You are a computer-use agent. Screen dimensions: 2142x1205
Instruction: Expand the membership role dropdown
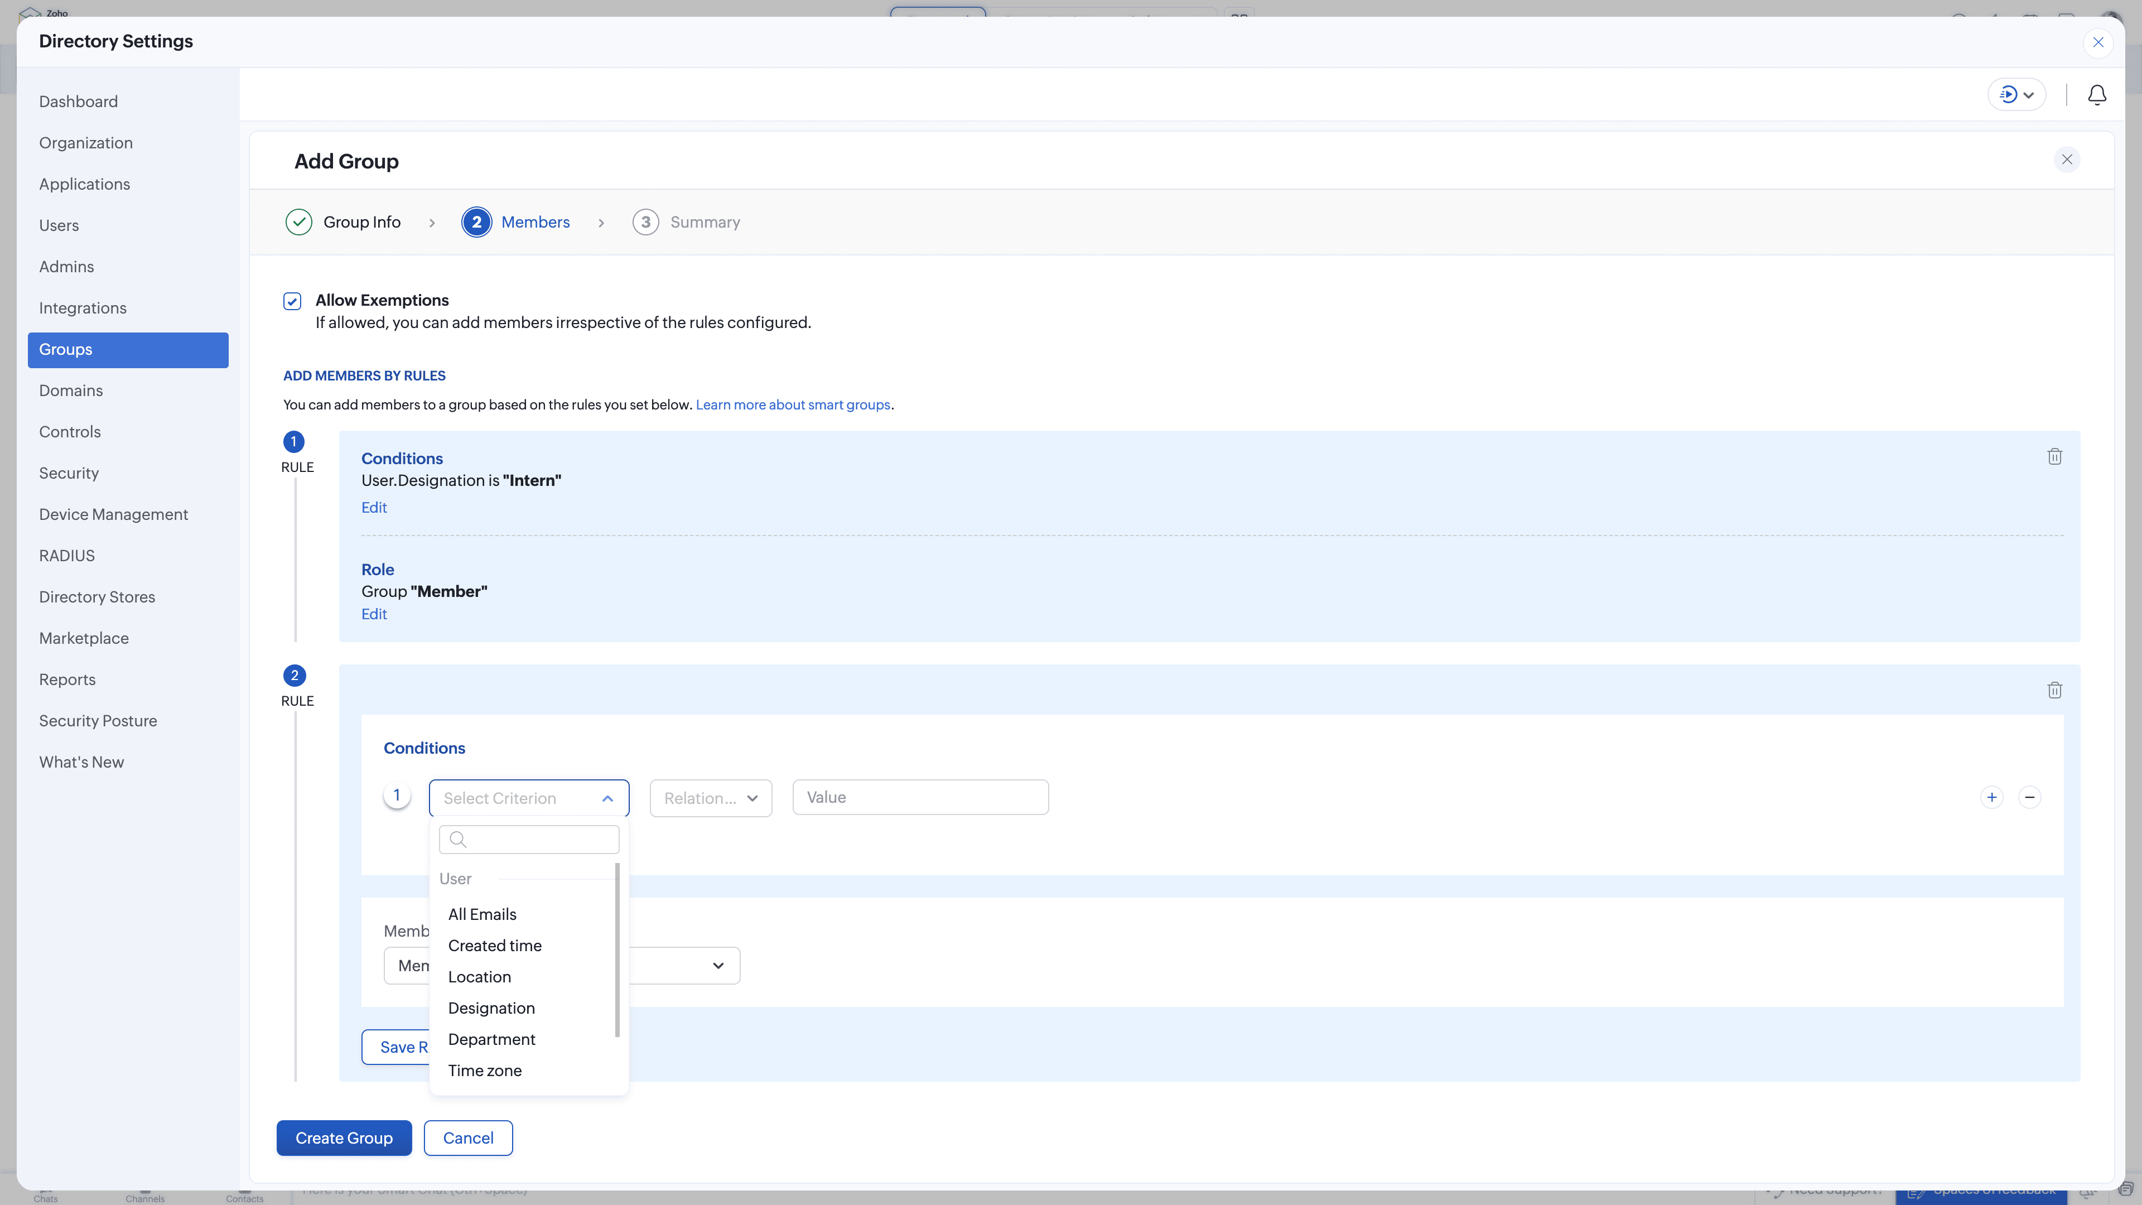717,966
